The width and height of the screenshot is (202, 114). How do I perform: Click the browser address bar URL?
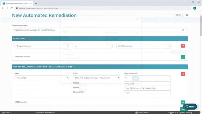(x=39, y=8)
